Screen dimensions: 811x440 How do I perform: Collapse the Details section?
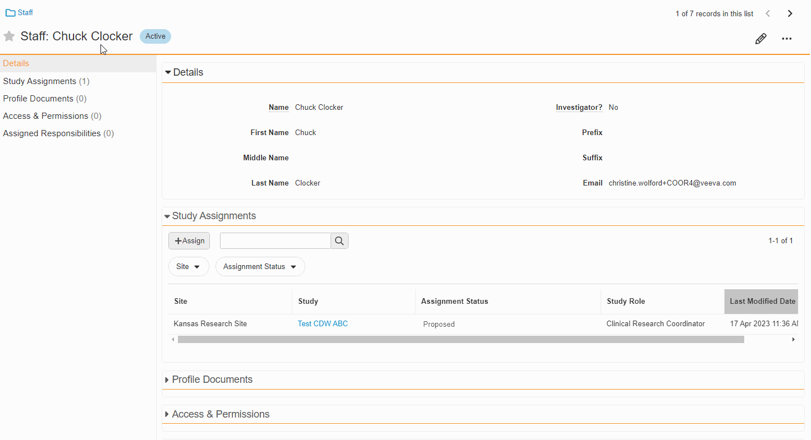coord(168,73)
